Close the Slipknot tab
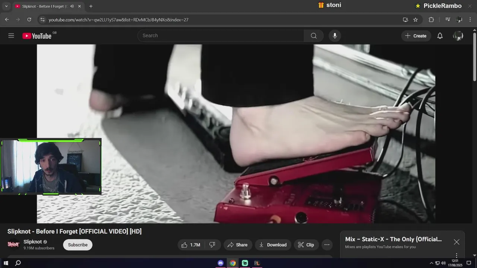 [x=79, y=6]
